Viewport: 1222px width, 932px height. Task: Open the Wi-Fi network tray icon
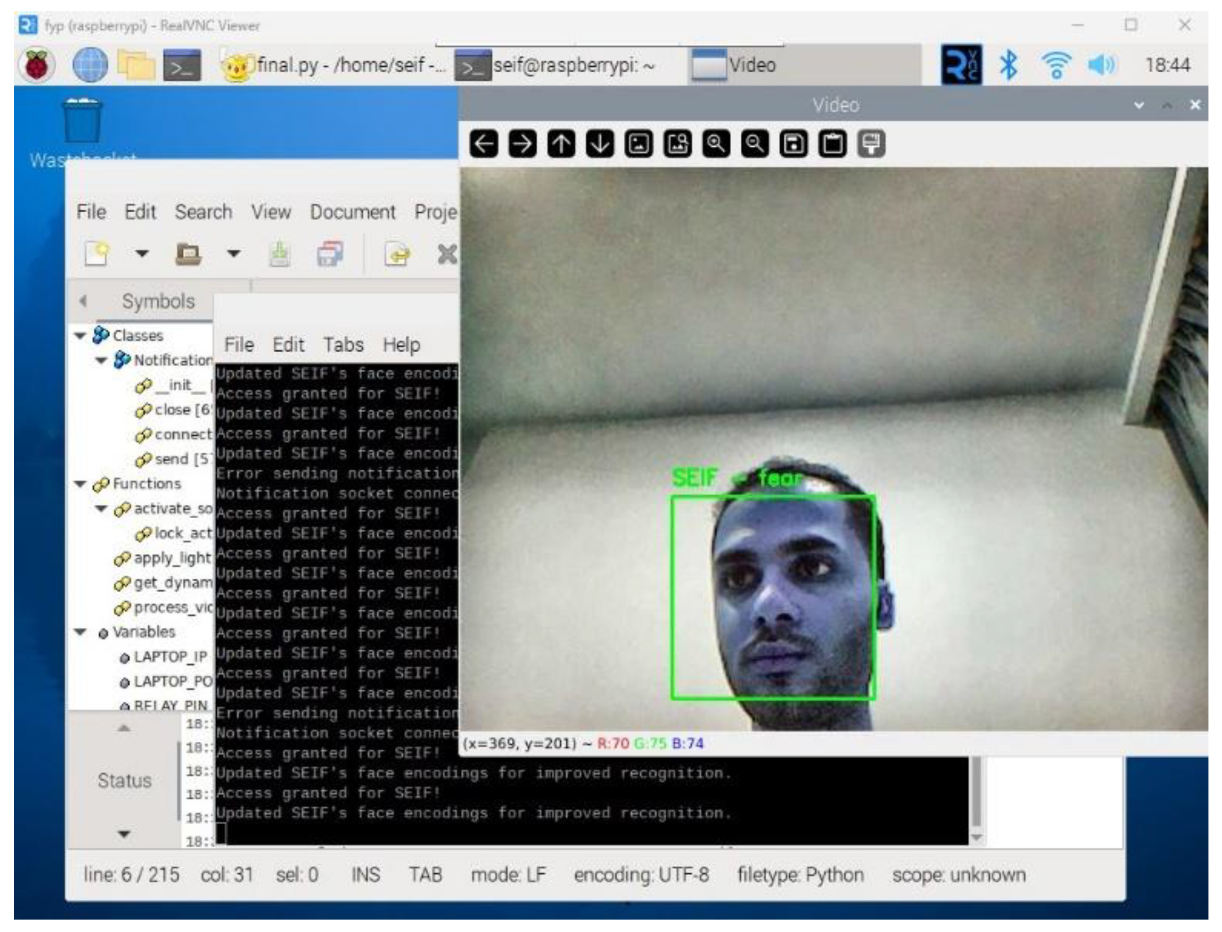click(x=1056, y=65)
